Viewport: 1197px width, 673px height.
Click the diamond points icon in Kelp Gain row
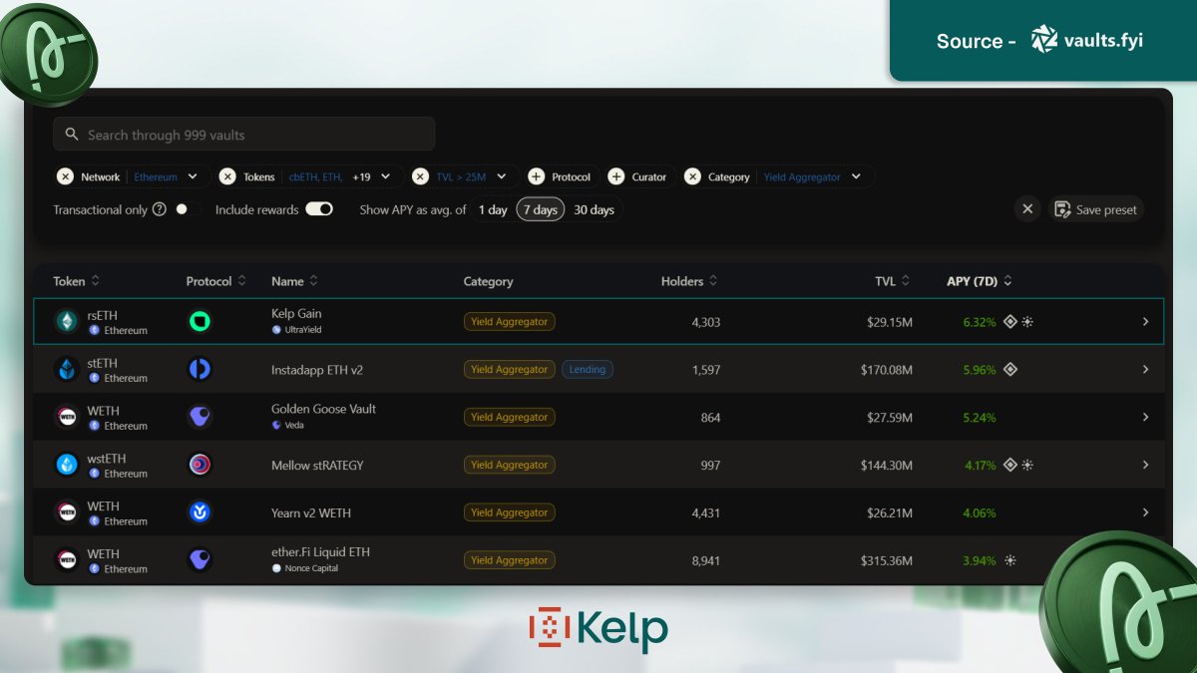1009,321
